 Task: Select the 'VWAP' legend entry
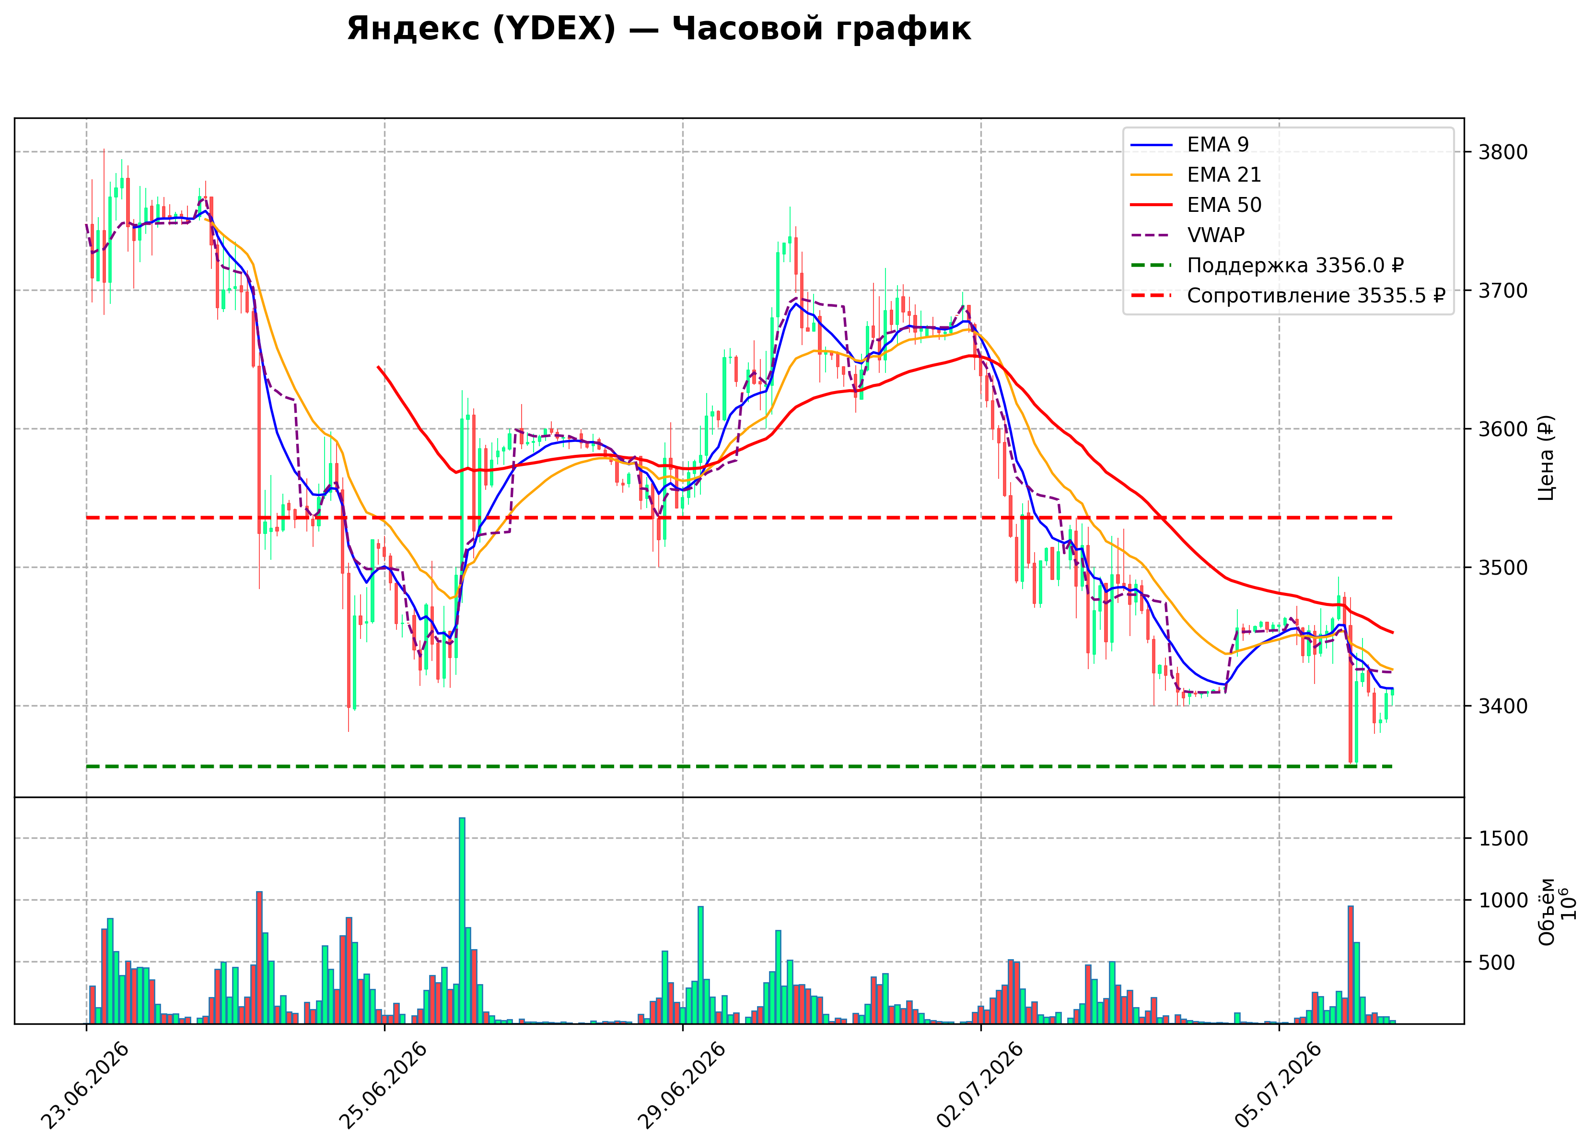click(x=1187, y=235)
